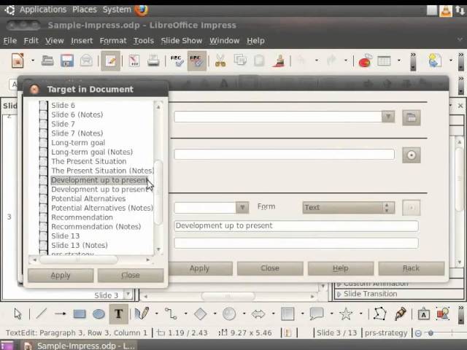The width and height of the screenshot is (467, 350).
Task: Choose the Select arrow tool
Action: pyautogui.click(x=18, y=314)
